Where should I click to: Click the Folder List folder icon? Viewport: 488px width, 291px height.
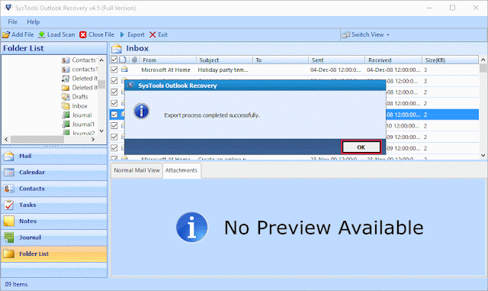pyautogui.click(x=8, y=254)
